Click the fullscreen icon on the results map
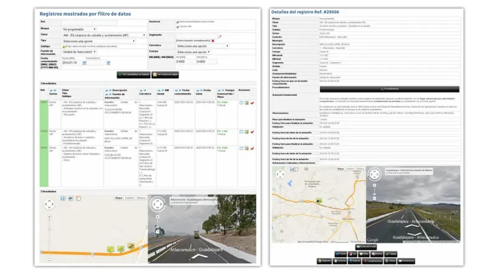 (x=63, y=198)
